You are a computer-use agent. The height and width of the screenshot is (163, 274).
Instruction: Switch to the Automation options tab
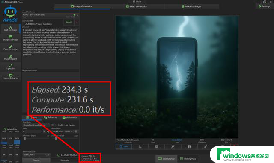[x=69, y=117]
